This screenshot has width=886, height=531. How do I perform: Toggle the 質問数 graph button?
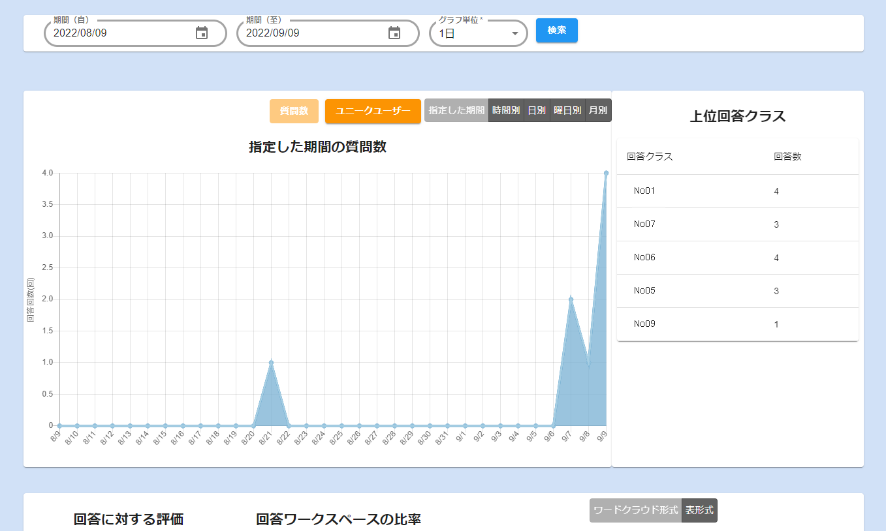(x=294, y=111)
